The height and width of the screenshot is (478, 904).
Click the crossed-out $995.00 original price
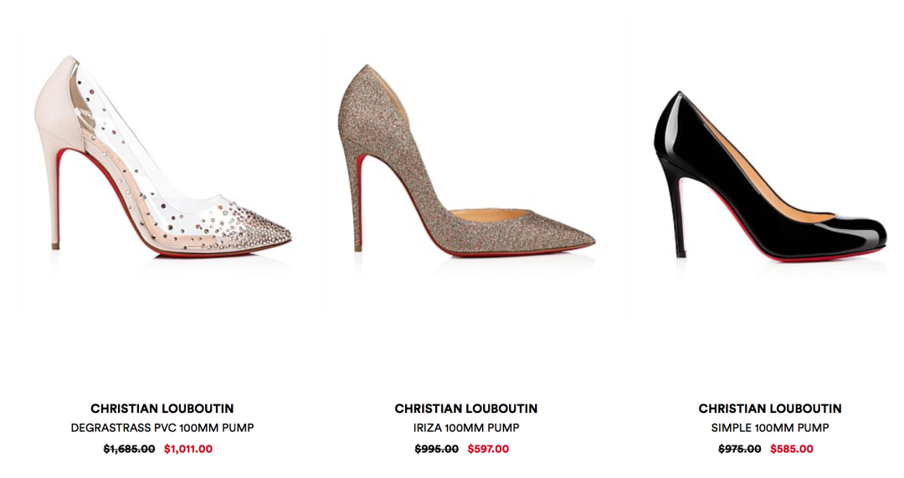click(437, 449)
